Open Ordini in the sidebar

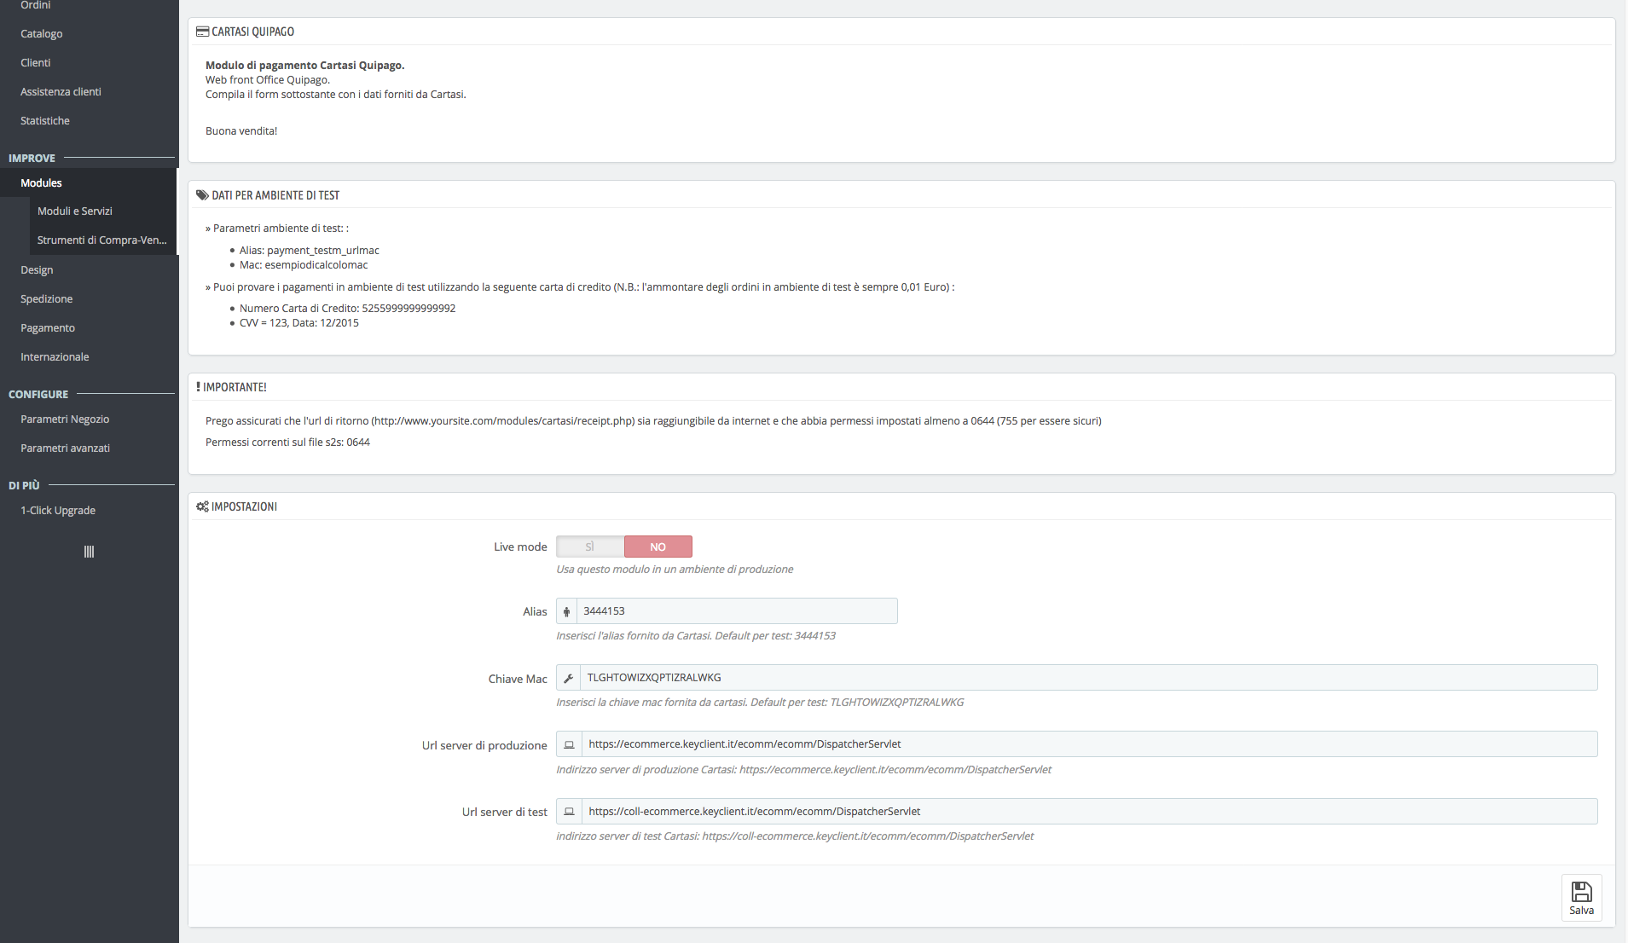click(35, 5)
